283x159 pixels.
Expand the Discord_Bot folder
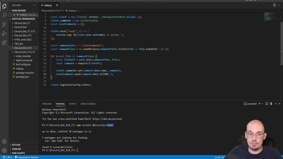[x=23, y=27]
